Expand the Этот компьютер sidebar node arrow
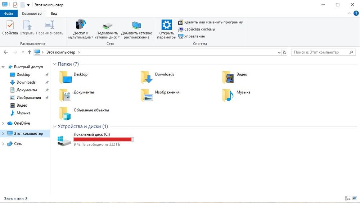The height and width of the screenshot is (203, 360). point(3,133)
